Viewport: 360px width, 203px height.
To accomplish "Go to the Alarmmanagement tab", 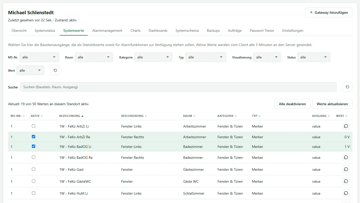I will pos(107,30).
